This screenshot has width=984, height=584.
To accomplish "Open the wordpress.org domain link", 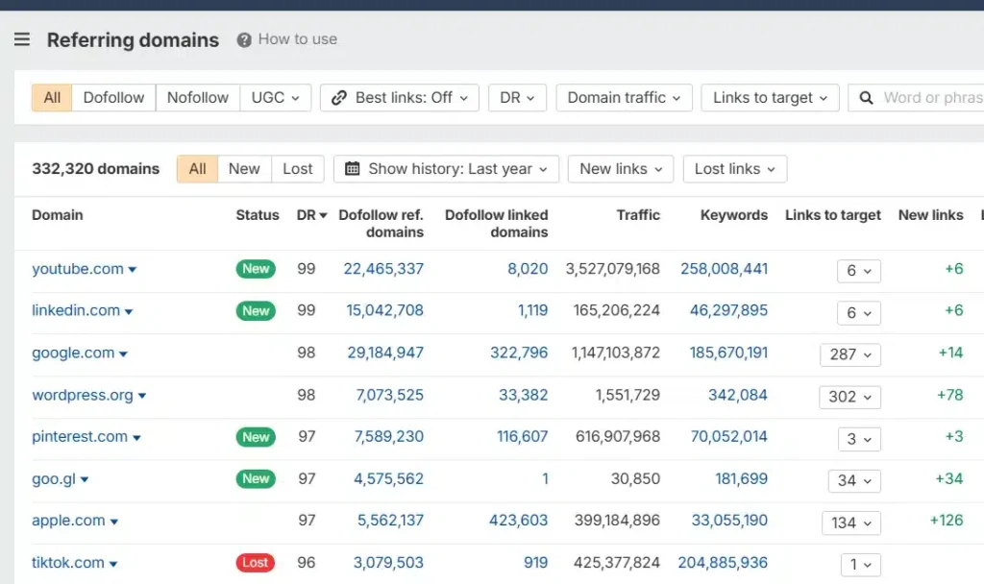I will click(x=83, y=395).
